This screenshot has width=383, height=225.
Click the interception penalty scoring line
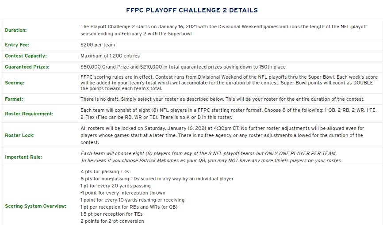123,193
